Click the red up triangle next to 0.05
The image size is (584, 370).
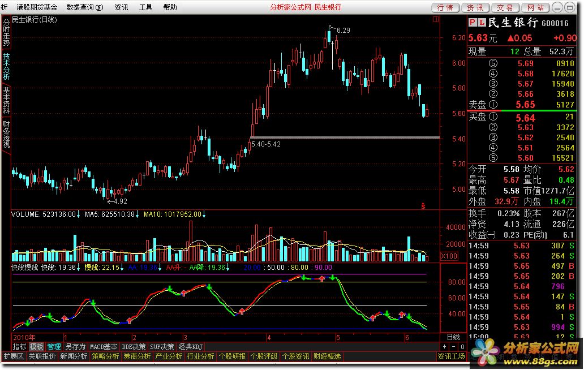[510, 38]
